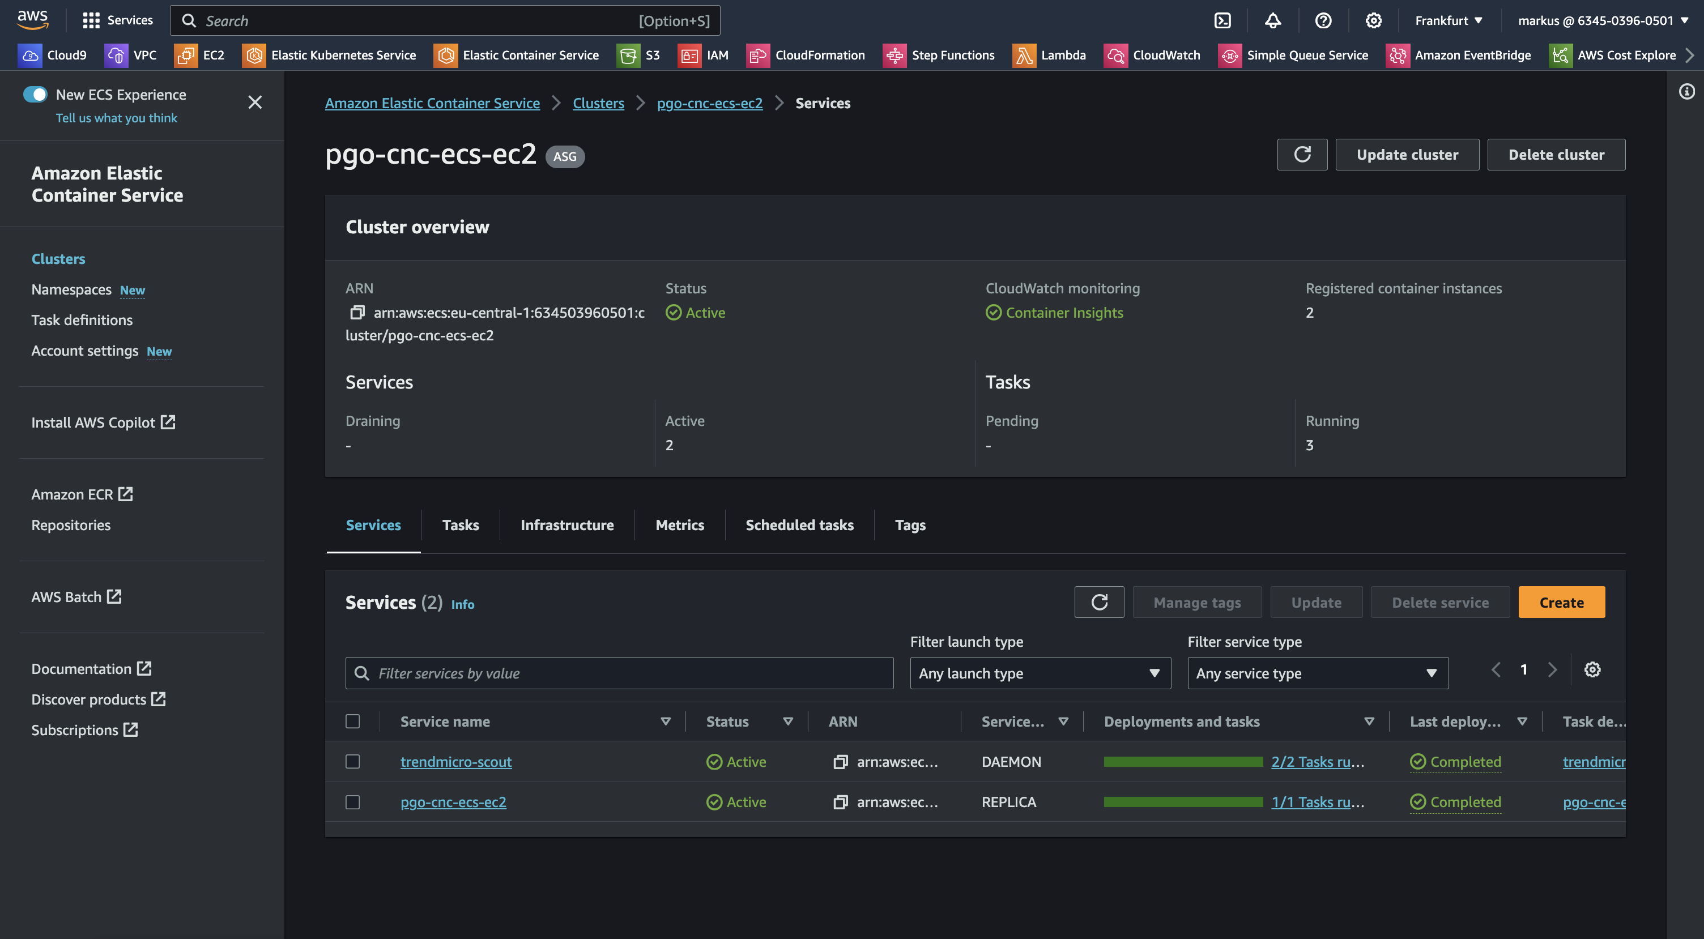Go to next page of services

[x=1552, y=670]
